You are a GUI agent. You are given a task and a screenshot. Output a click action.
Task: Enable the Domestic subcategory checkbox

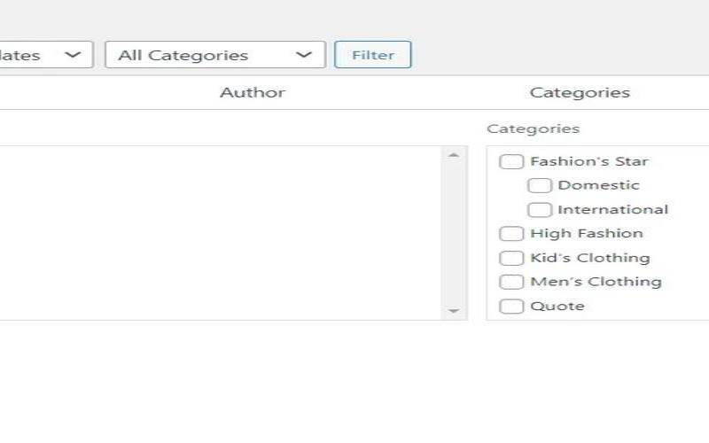point(540,186)
